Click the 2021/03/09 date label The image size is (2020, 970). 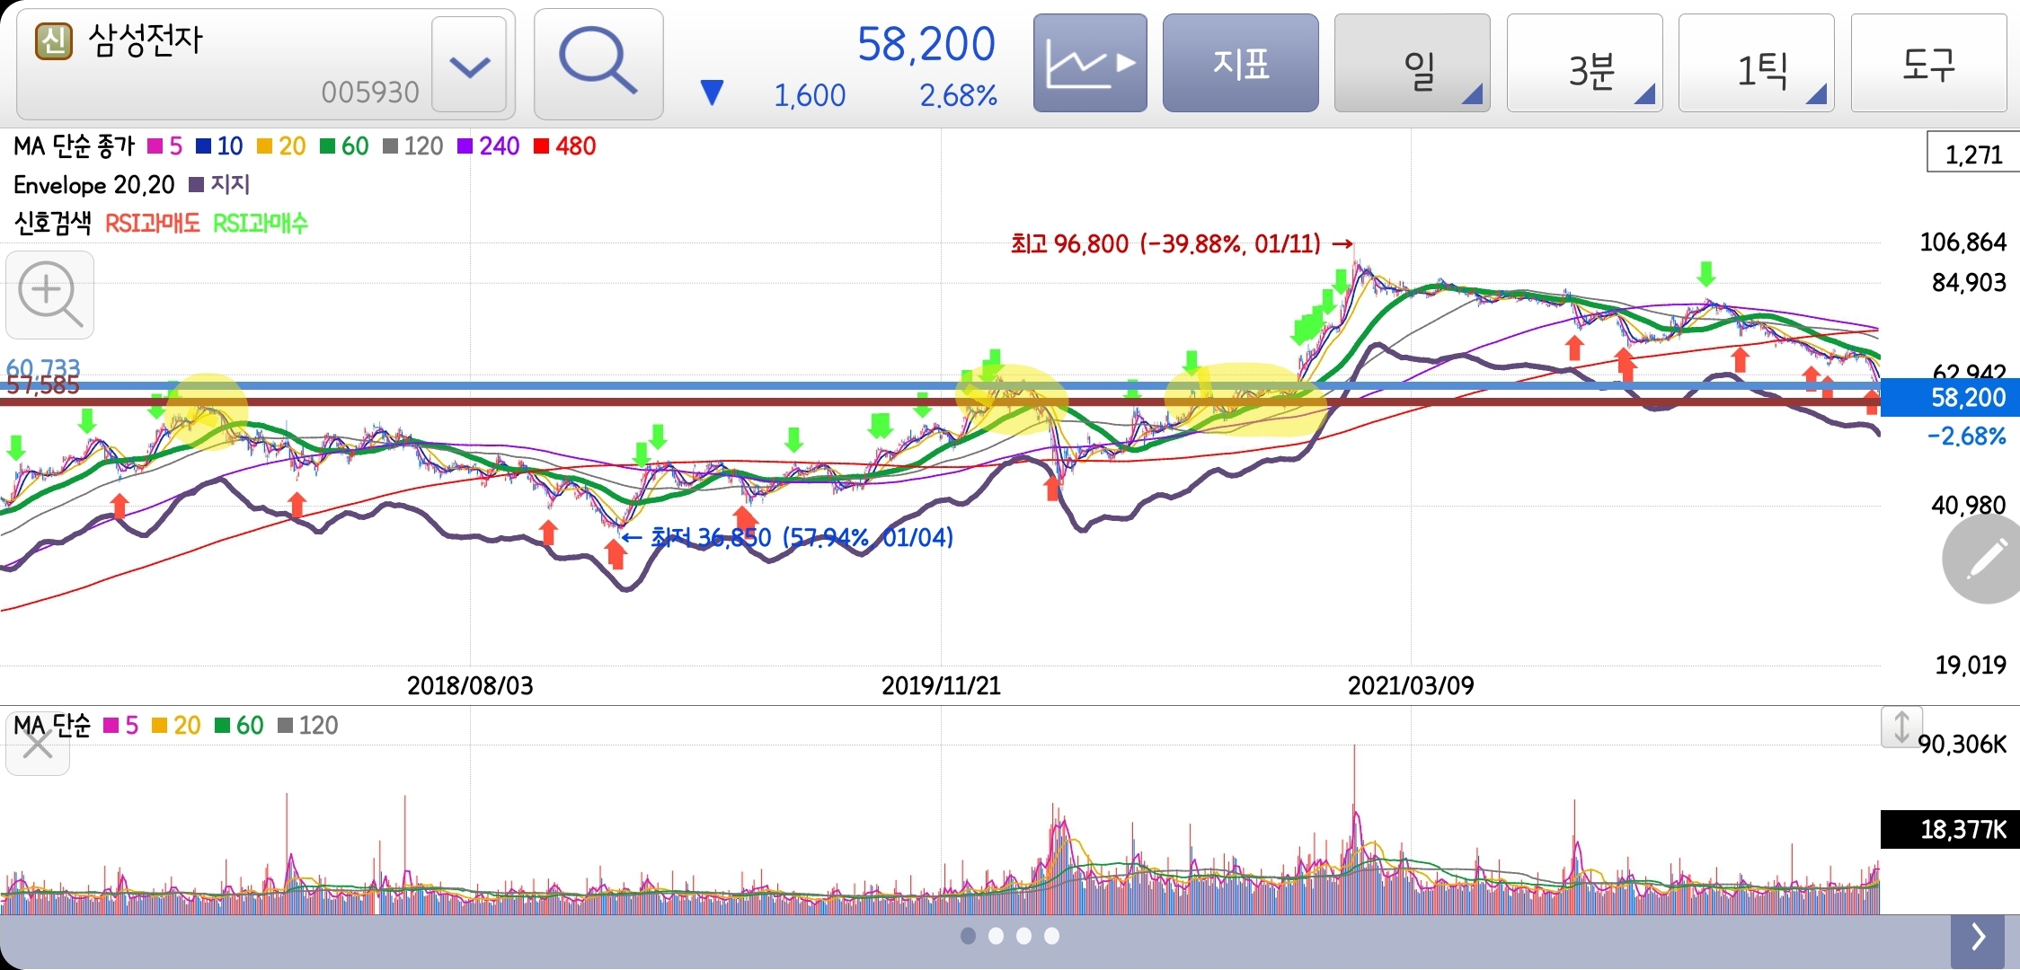pyautogui.click(x=1411, y=686)
